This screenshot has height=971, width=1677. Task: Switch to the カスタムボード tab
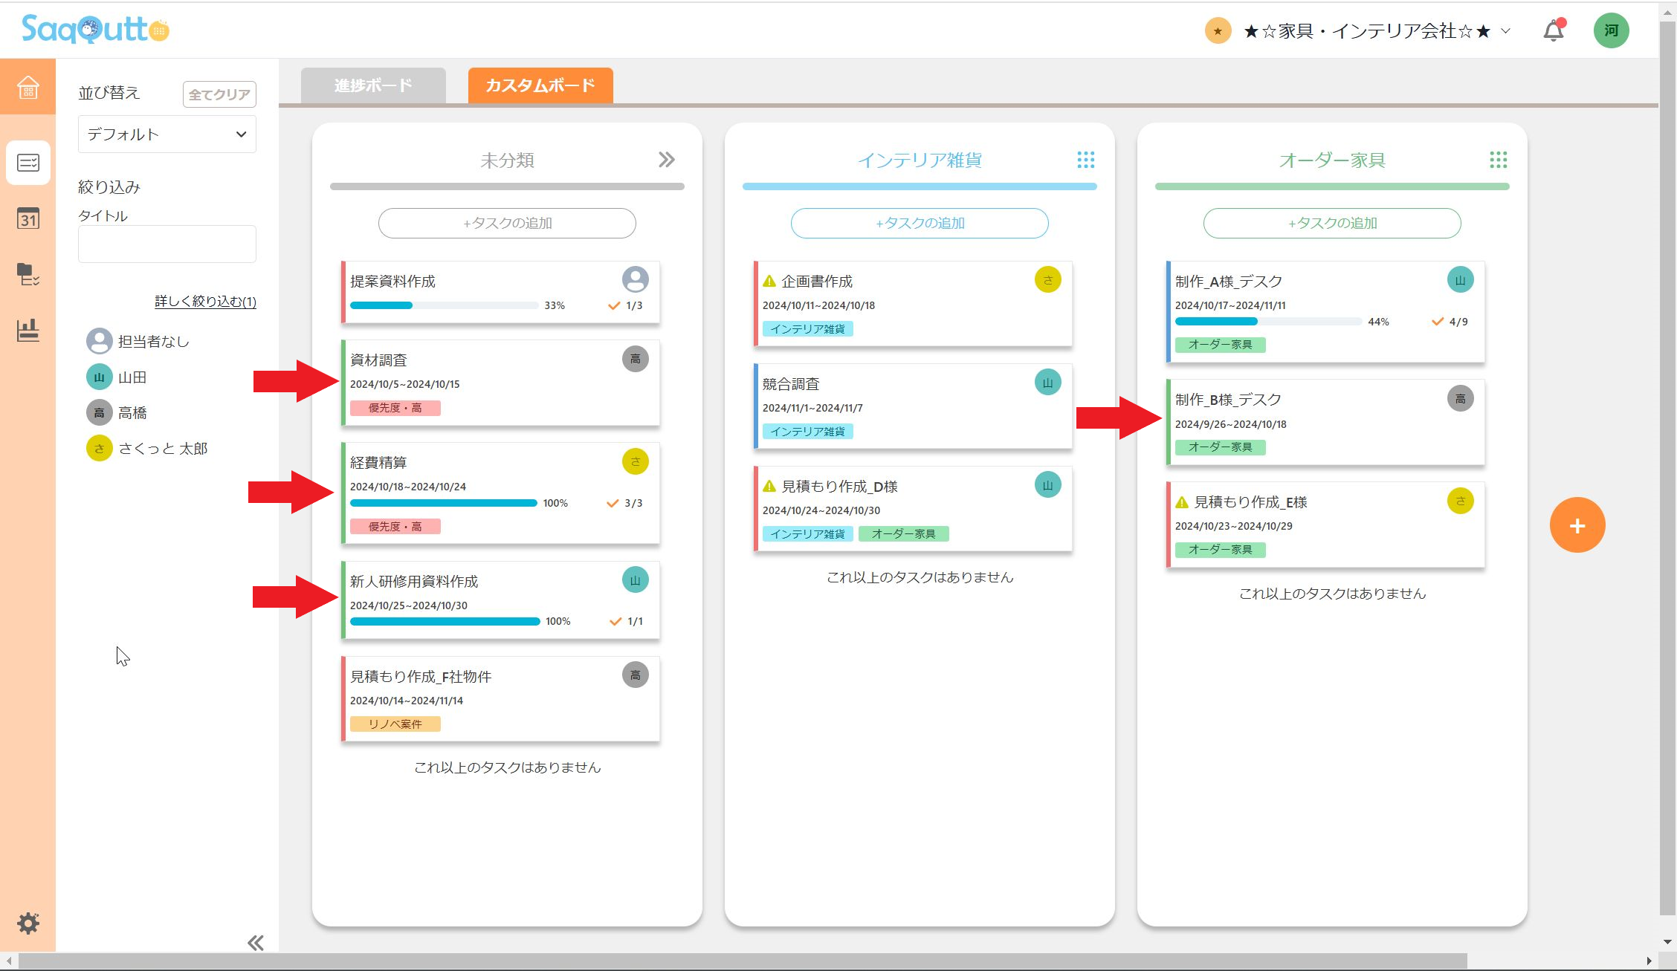(x=540, y=85)
